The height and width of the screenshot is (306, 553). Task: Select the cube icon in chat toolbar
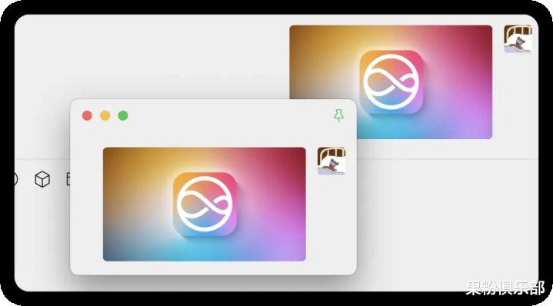click(x=42, y=179)
